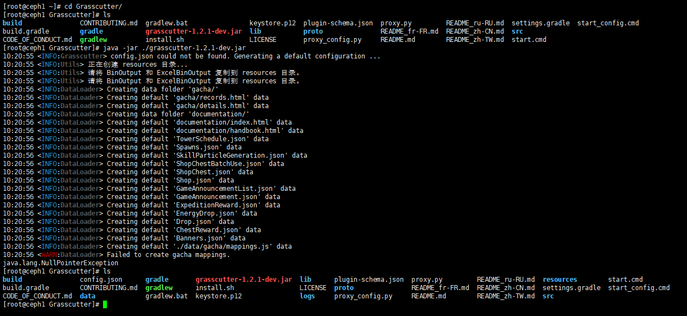Image resolution: width=687 pixels, height=316 pixels.
Task: Click the 'documentation/handbook.html' log entry
Action: click(230, 131)
